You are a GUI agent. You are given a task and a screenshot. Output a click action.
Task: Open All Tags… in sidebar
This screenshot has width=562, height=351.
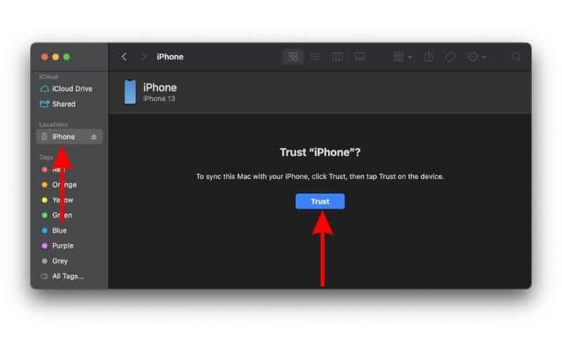click(67, 276)
